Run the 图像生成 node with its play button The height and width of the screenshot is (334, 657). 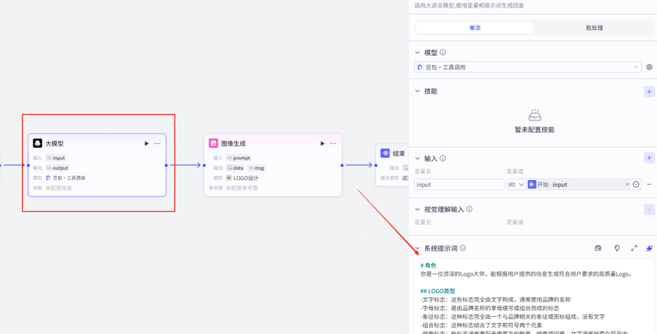point(322,144)
